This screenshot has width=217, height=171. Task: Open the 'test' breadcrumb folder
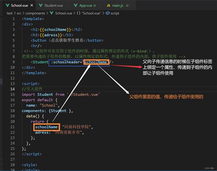pyautogui.click(x=10, y=13)
